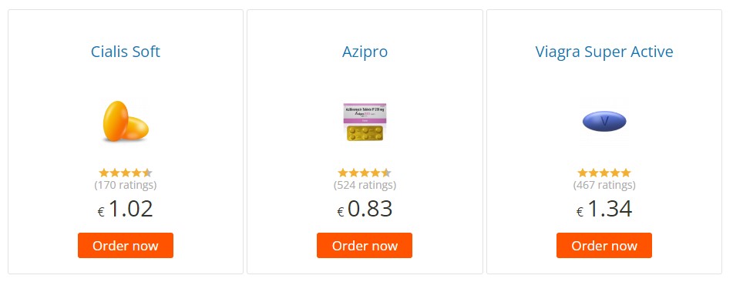Click Order now under Cialis Soft
733x282 pixels.
[x=126, y=246]
